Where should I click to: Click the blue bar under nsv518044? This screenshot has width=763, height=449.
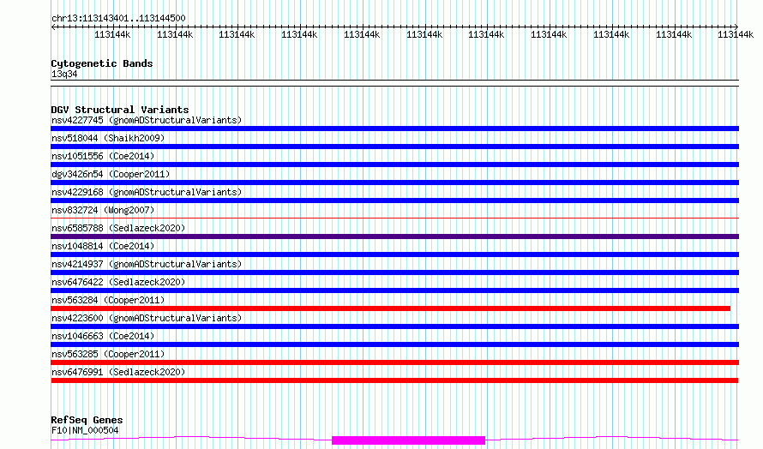(394, 147)
